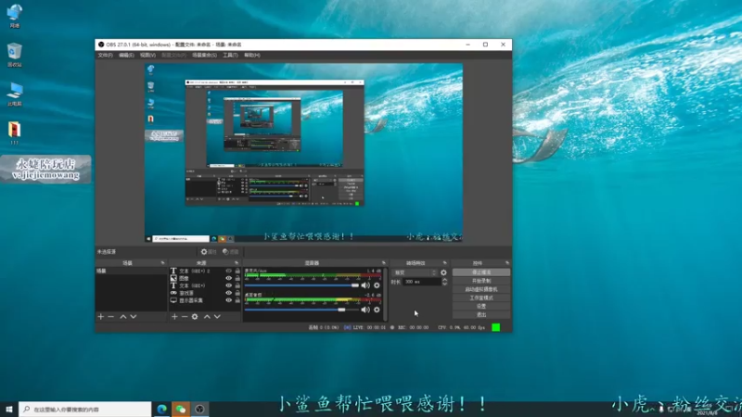742x417 pixels.
Task: Hide the second 文本 (GDI+) source
Action: tap(228, 285)
